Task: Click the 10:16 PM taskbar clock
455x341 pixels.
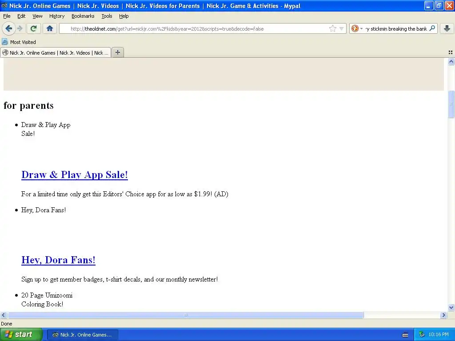Action: [x=439, y=335]
